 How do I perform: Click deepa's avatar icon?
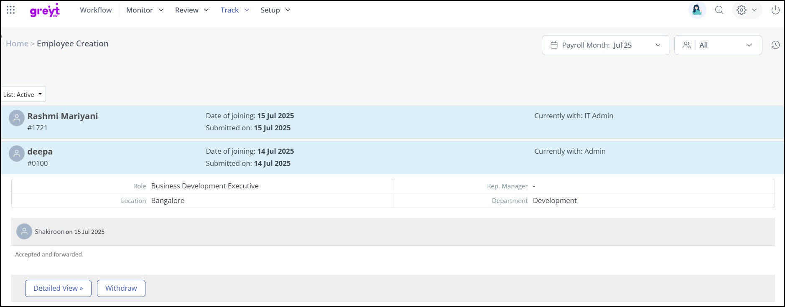point(17,154)
